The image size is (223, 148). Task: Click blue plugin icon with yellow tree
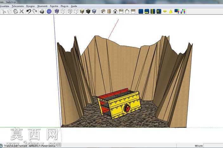[159, 11]
